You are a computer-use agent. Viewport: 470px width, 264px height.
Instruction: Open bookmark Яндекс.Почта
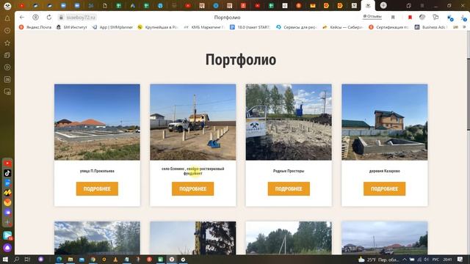(35, 27)
